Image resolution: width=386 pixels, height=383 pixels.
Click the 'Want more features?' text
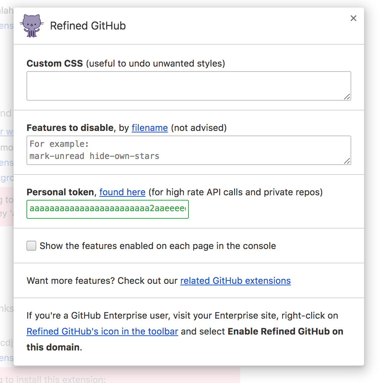point(71,281)
